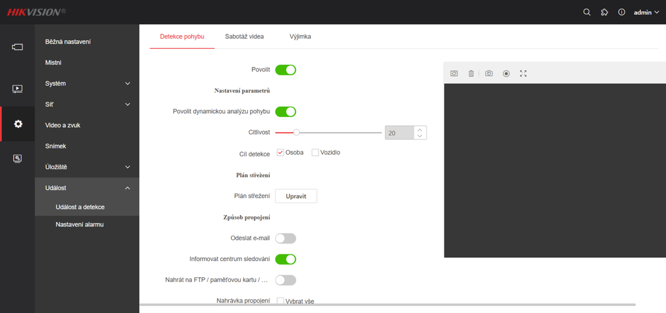The width and height of the screenshot is (666, 313).
Task: Open Nastavení alarmu in the sidebar
Action: (x=80, y=225)
